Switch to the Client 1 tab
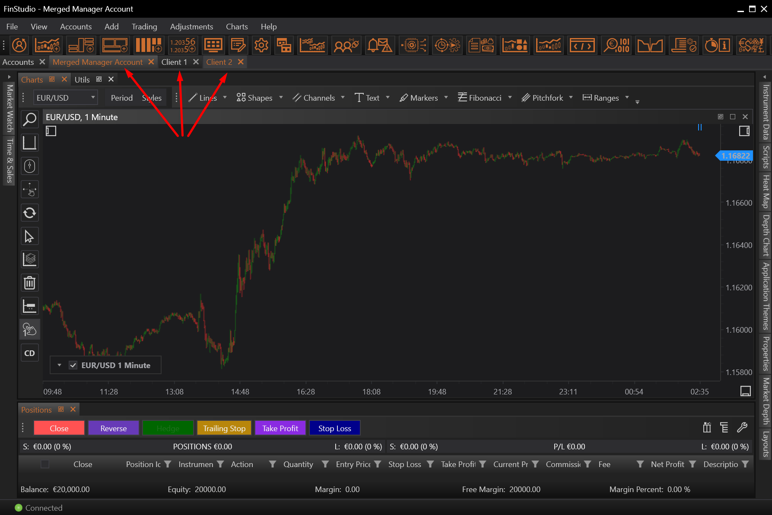The height and width of the screenshot is (515, 772). point(174,62)
